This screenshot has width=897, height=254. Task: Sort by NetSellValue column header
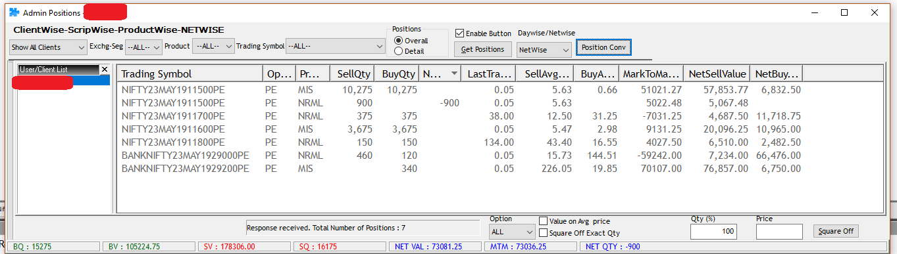tap(718, 74)
